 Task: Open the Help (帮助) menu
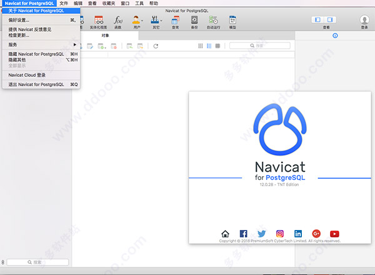click(154, 3)
